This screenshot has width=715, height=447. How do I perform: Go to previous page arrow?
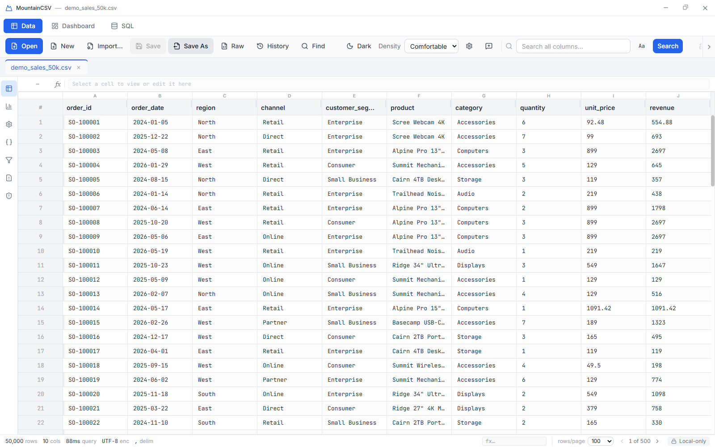point(622,441)
